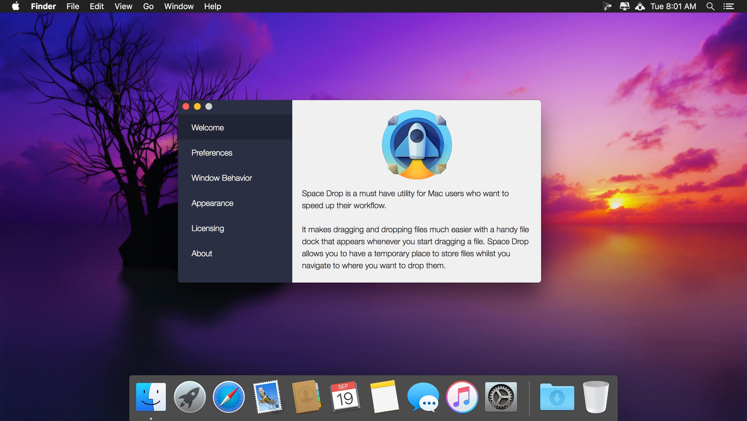Click the Space Drop rocket logo
The width and height of the screenshot is (747, 421).
417,144
